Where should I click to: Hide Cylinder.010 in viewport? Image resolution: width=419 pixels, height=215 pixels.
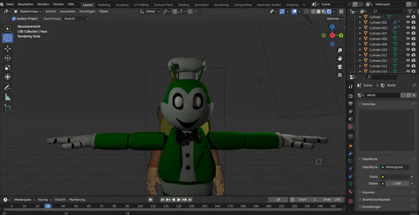[408, 50]
